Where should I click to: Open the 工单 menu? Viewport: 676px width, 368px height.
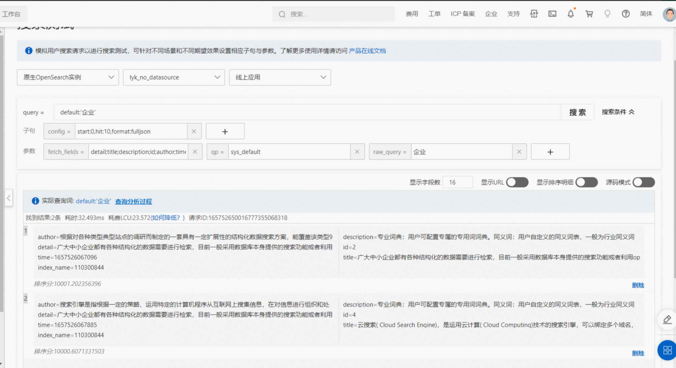click(x=434, y=14)
